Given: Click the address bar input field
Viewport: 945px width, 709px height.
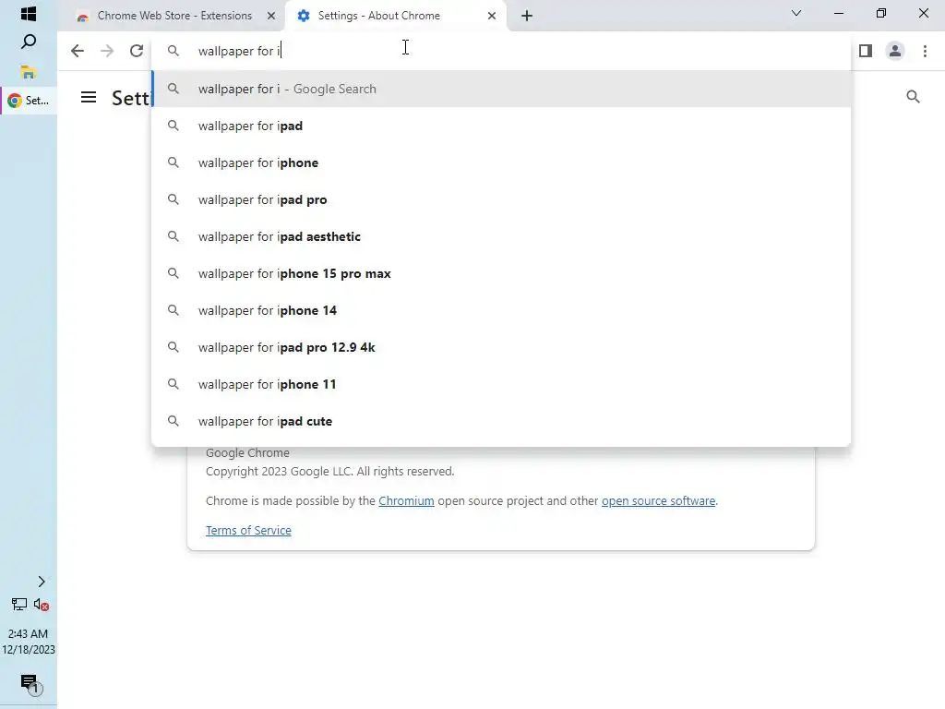Looking at the screenshot, I should pyautogui.click(x=501, y=52).
